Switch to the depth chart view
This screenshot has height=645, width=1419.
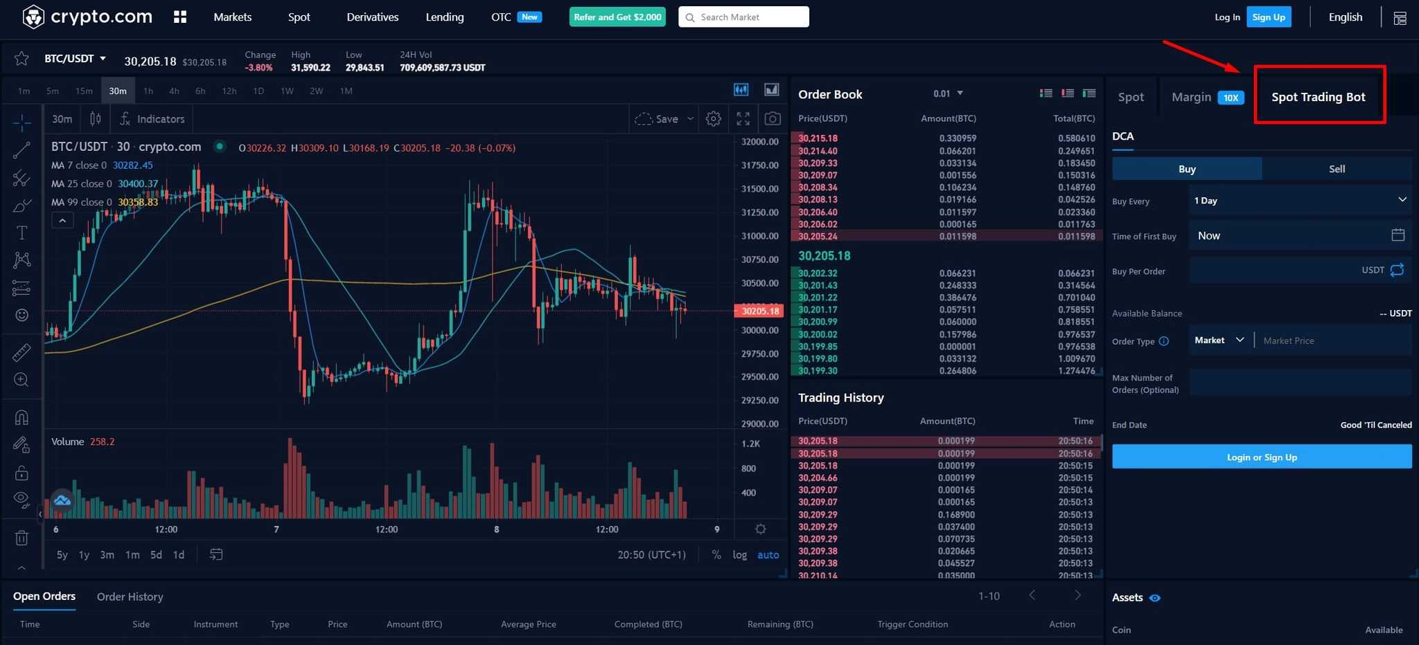click(771, 89)
